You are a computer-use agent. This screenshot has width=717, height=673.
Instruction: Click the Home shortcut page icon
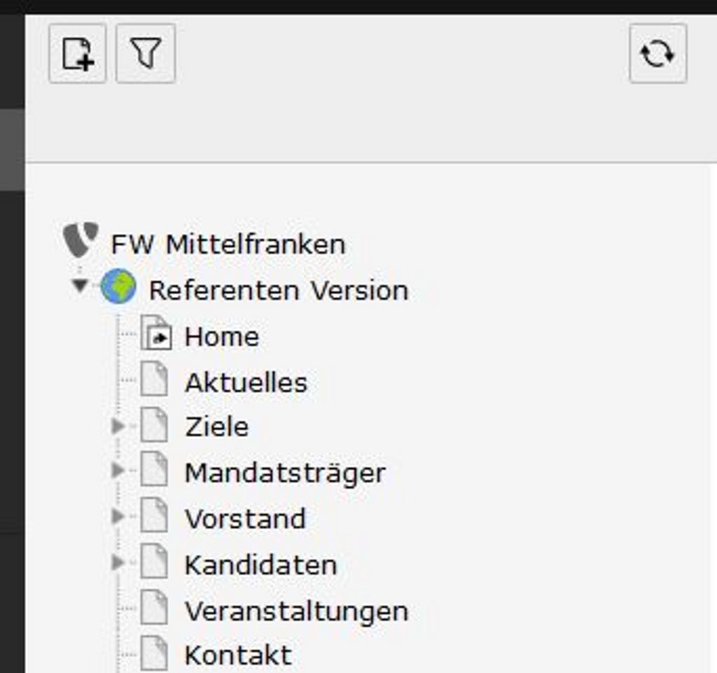pos(156,333)
